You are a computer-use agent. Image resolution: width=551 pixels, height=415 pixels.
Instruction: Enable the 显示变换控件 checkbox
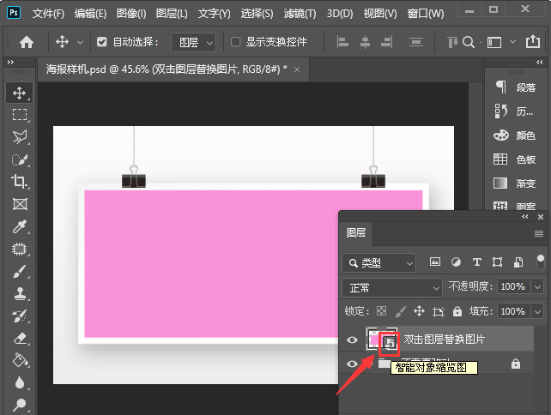[236, 42]
